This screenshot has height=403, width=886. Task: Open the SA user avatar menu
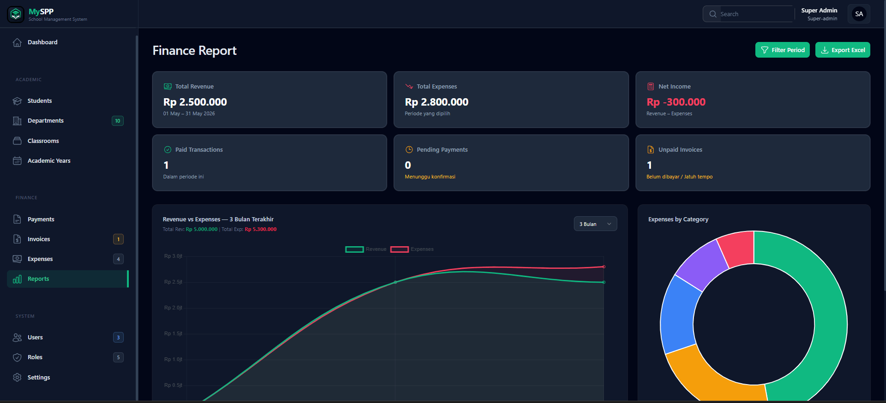point(859,14)
